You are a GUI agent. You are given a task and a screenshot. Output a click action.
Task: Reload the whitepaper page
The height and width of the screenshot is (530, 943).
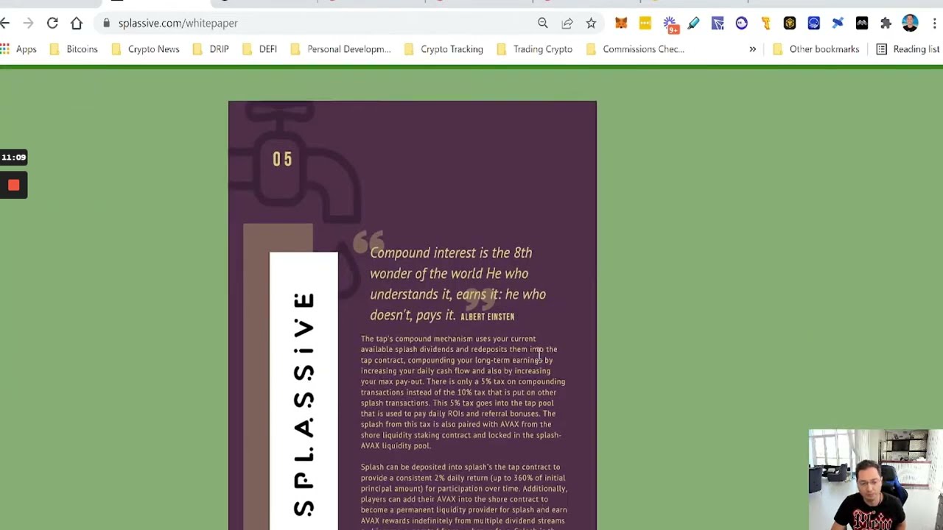tap(52, 24)
